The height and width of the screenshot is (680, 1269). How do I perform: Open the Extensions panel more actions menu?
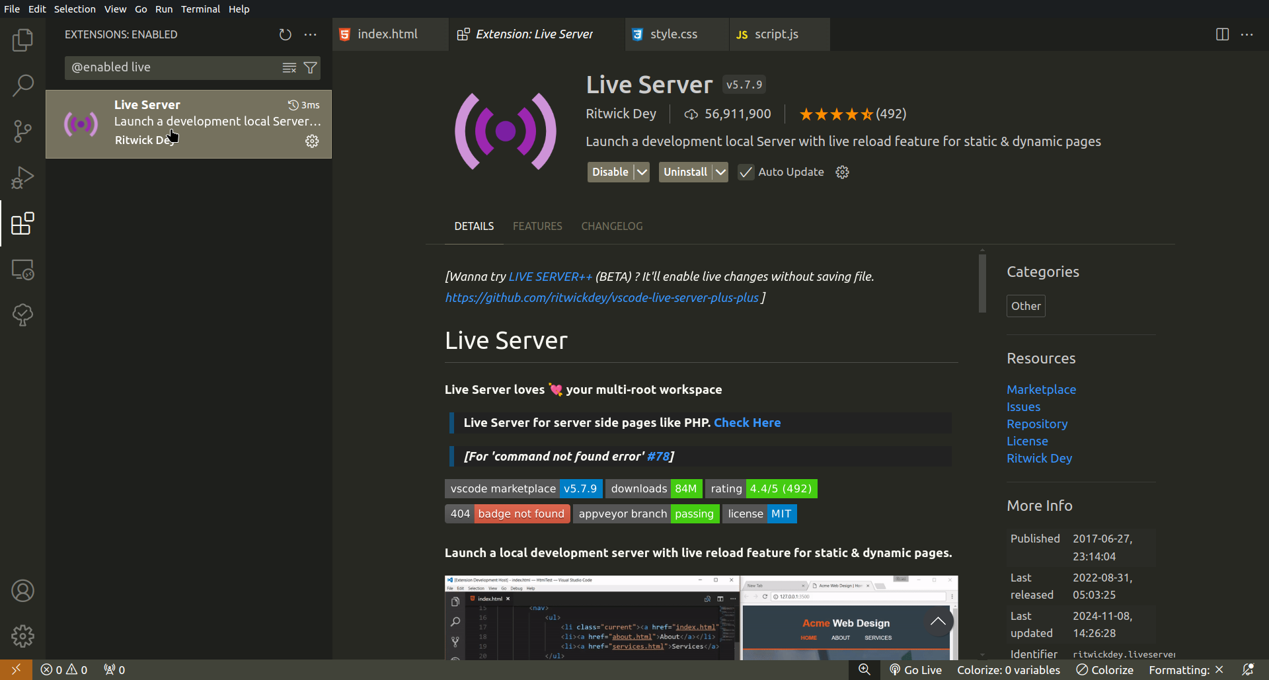pos(310,34)
